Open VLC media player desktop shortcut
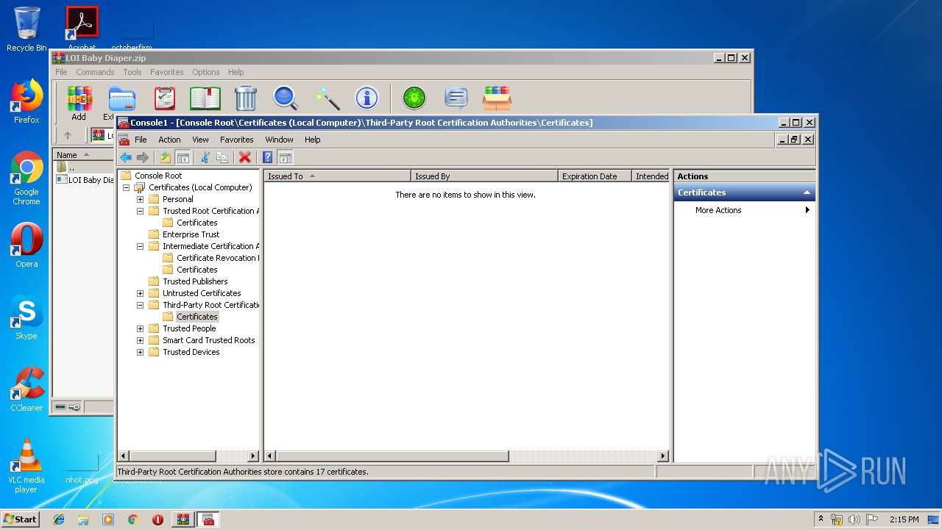The image size is (942, 529). pos(26,466)
